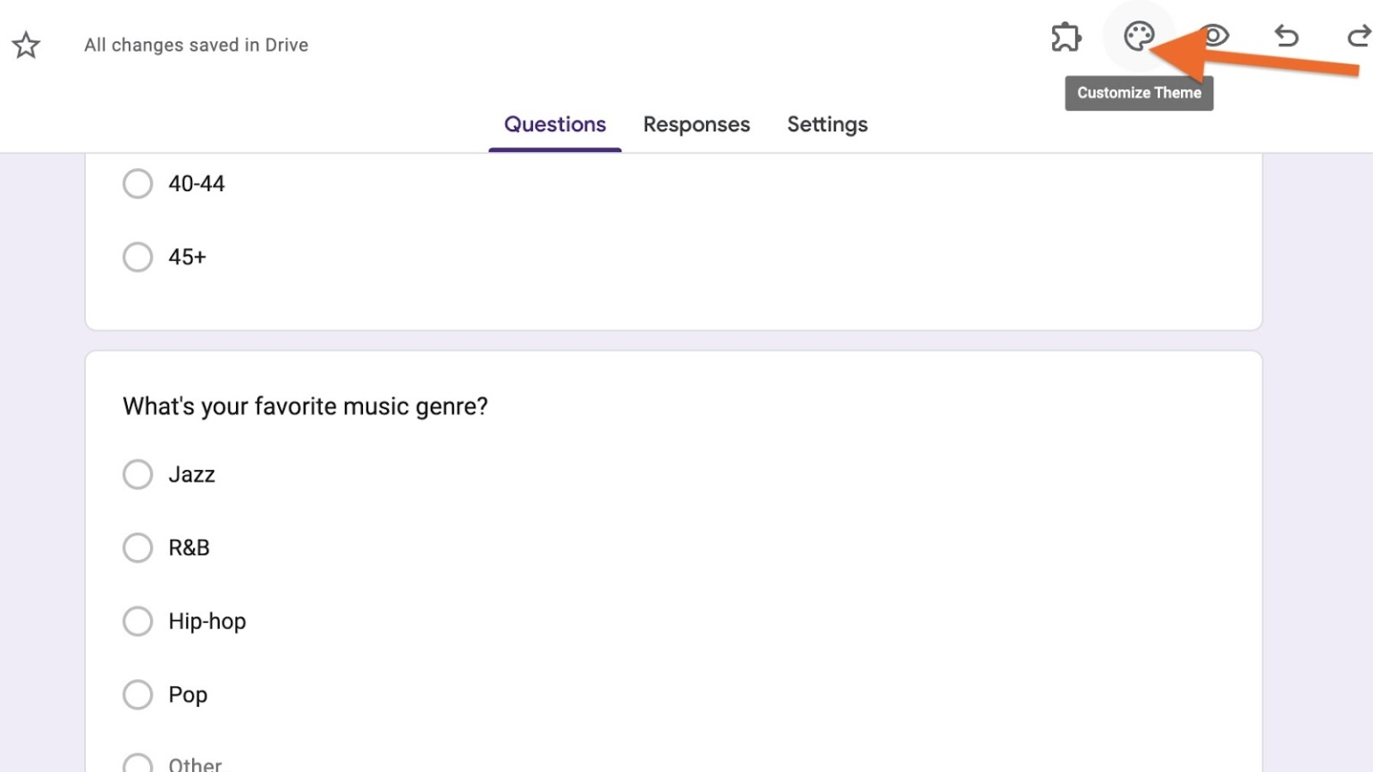Open the Add-ons puzzle piece icon
Viewport: 1373px width, 772px height.
click(x=1066, y=38)
